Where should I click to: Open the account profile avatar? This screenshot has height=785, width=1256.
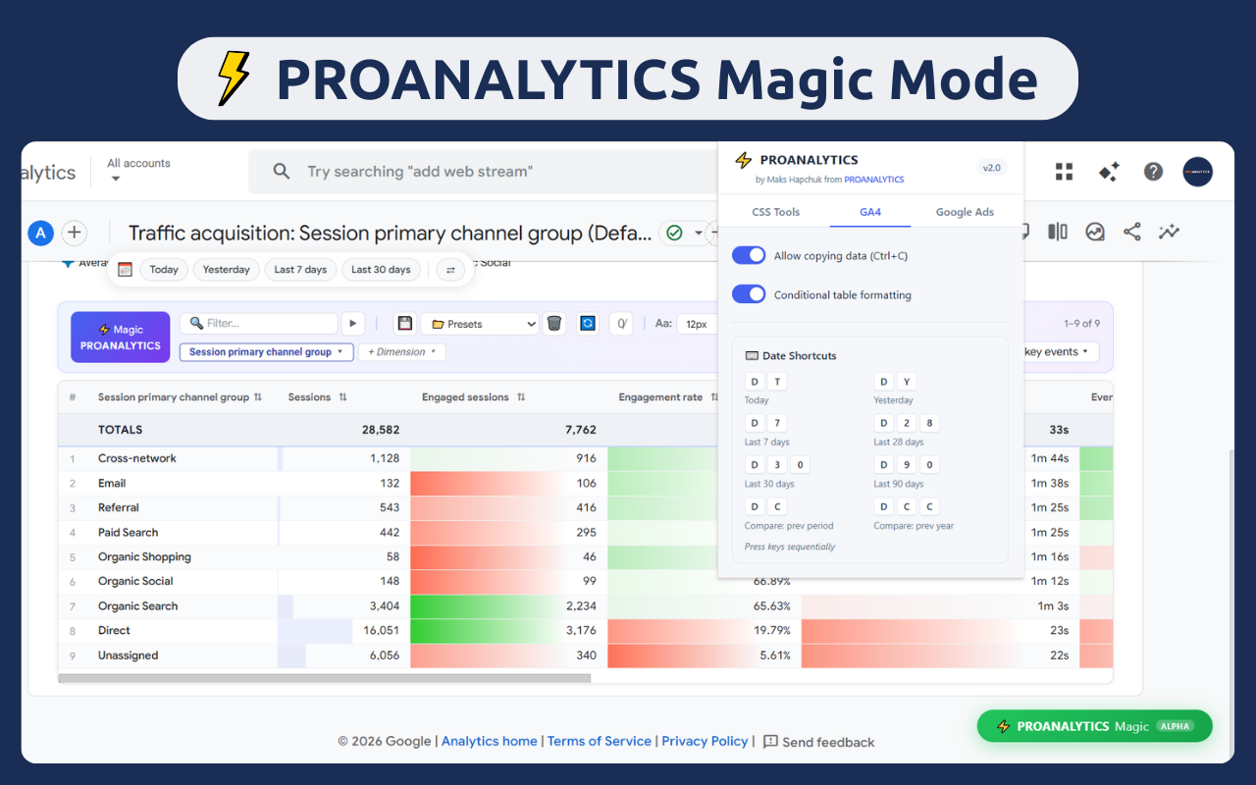(x=1197, y=172)
